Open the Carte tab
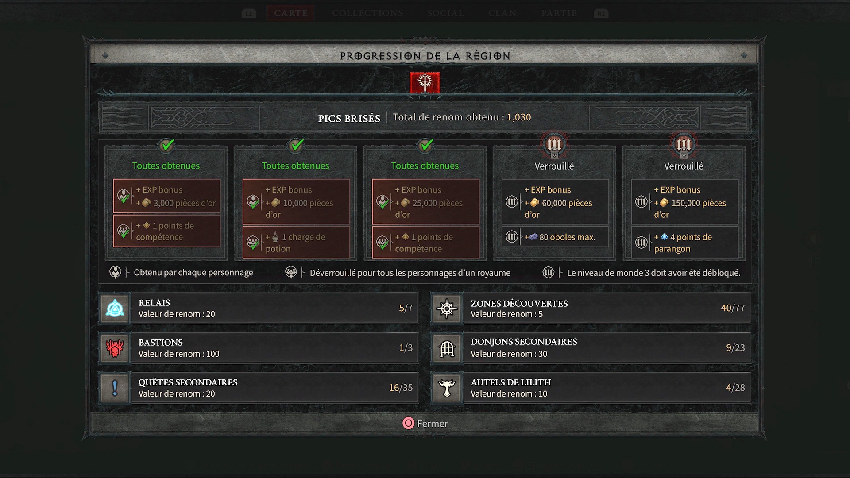Viewport: 850px width, 478px height. pyautogui.click(x=291, y=13)
